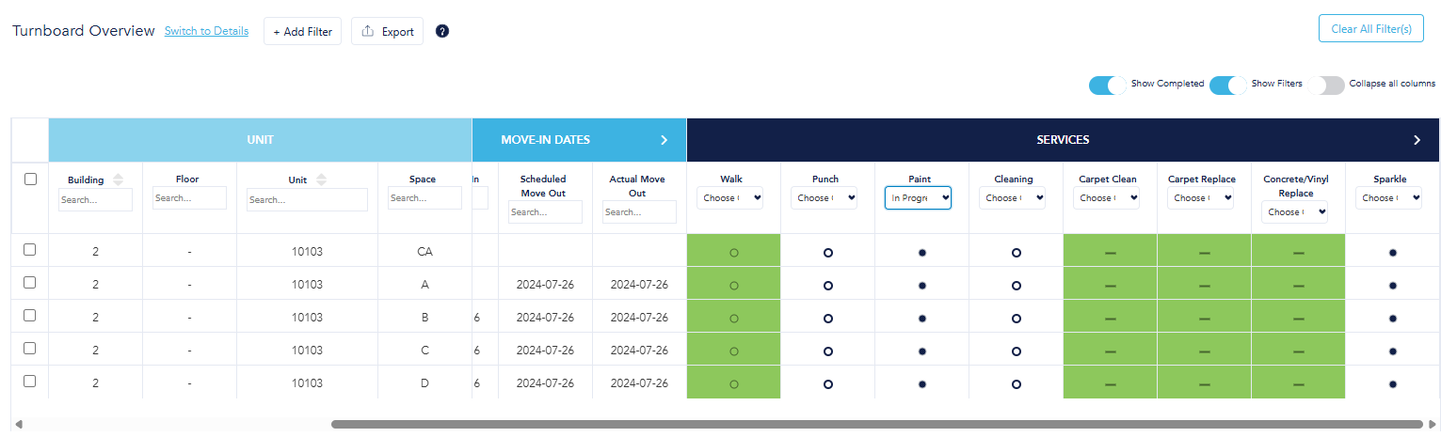1441x437 pixels.
Task: Click the Unit search field
Action: [x=307, y=199]
